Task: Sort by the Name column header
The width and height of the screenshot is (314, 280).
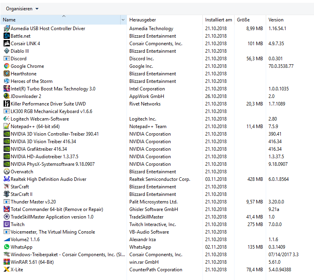Action: tap(60, 20)
